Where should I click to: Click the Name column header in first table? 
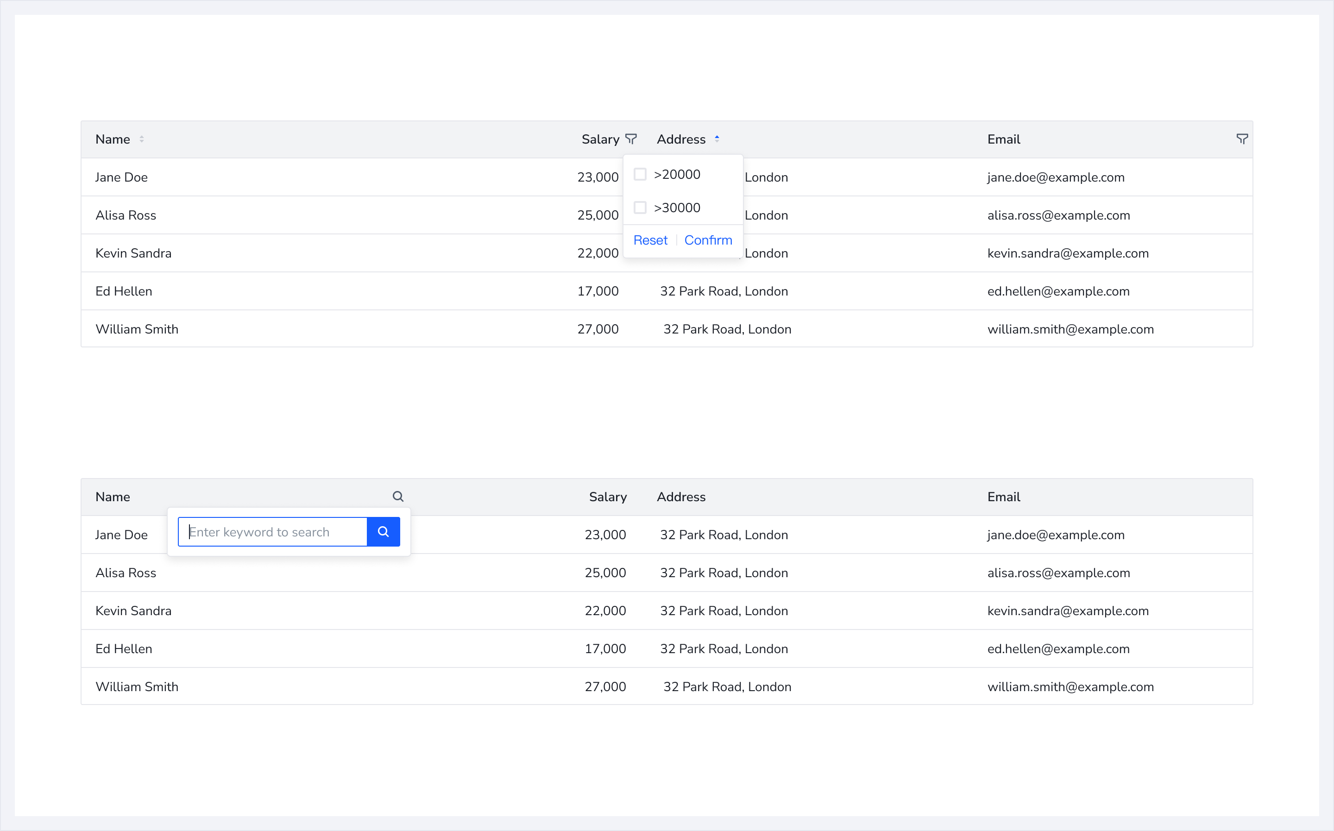113,139
